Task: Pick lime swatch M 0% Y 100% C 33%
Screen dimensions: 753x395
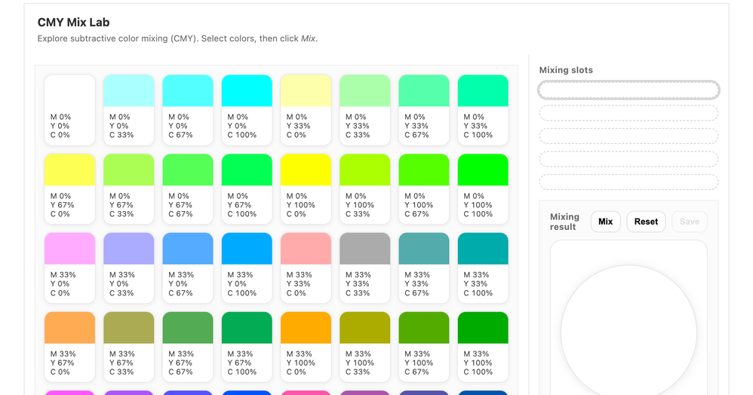Action: pos(364,188)
